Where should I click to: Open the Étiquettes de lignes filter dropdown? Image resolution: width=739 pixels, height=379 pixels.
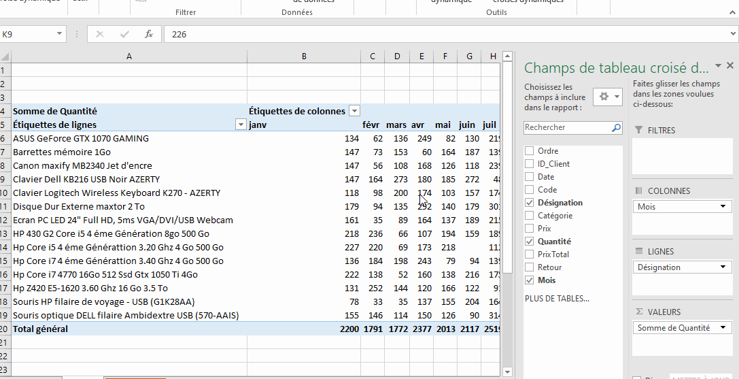[x=241, y=125]
